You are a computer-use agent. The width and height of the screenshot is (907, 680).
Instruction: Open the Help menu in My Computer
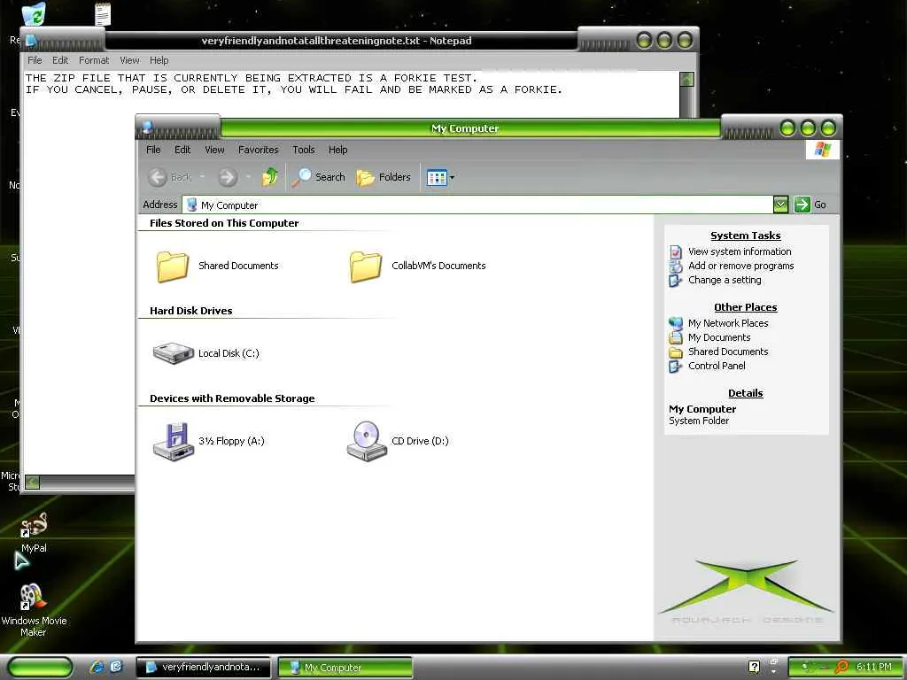tap(337, 150)
